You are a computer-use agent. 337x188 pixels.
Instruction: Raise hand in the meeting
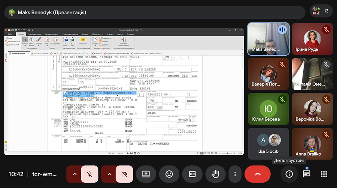[216, 174]
